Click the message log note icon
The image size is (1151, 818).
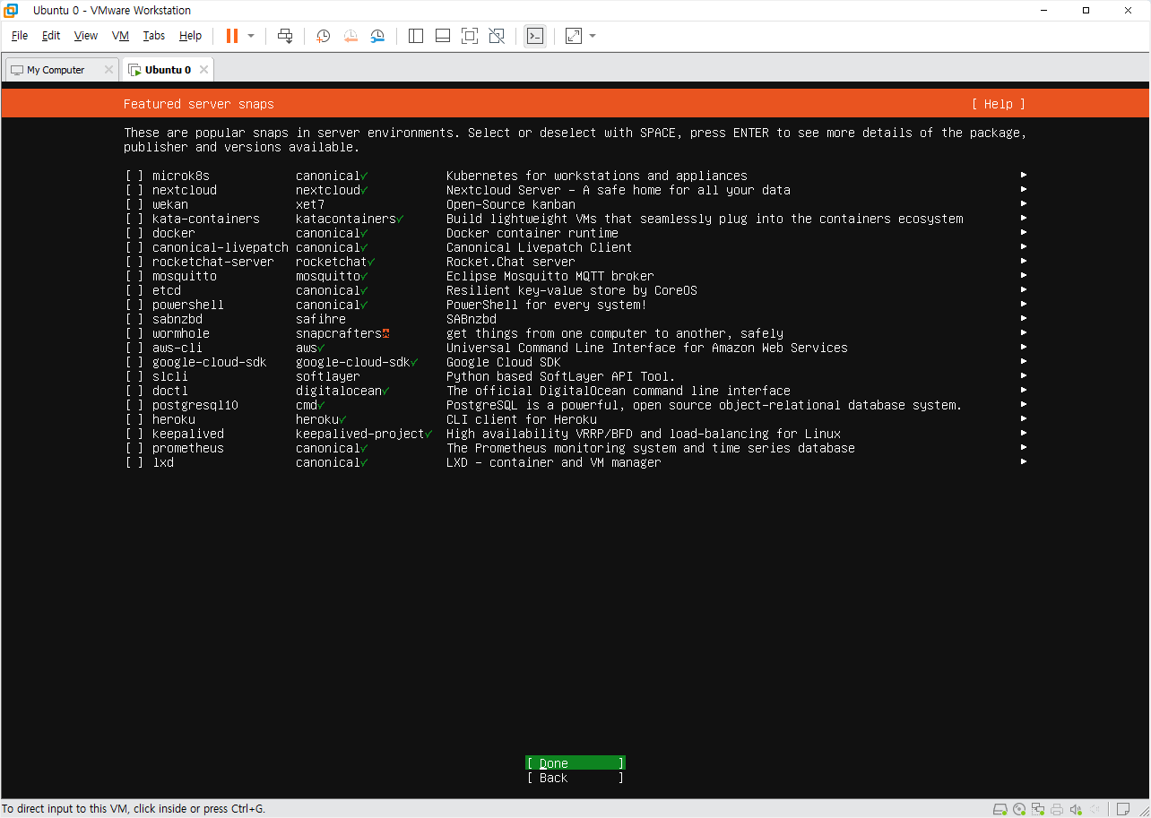[x=1122, y=809]
